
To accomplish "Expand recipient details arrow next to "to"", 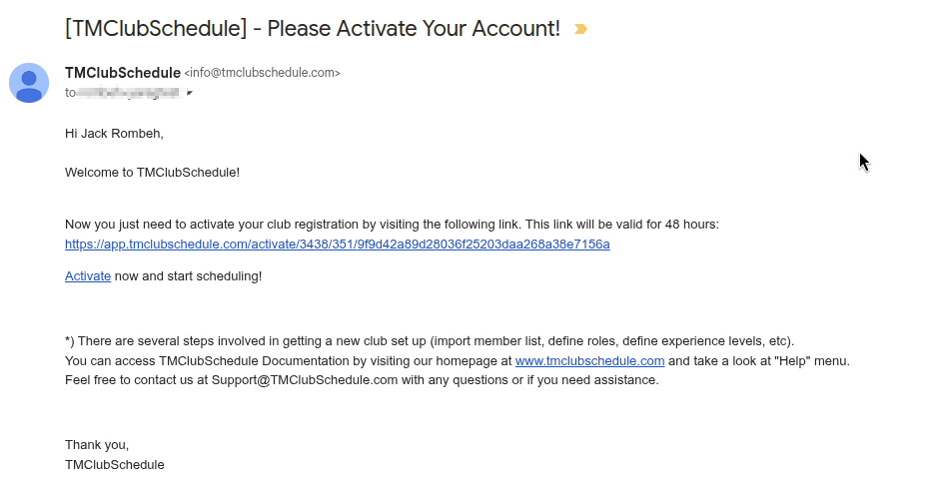I will pyautogui.click(x=190, y=93).
